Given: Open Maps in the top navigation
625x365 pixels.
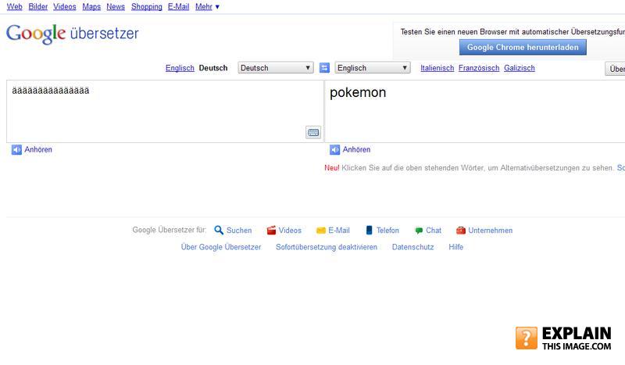Looking at the screenshot, I should [91, 7].
